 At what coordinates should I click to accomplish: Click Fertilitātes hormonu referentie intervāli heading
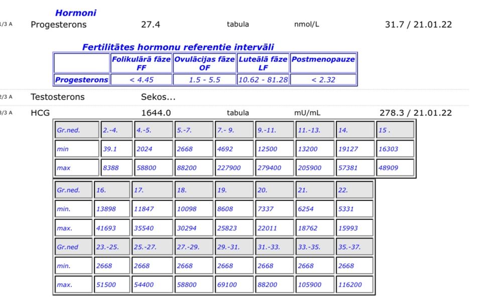click(x=178, y=47)
